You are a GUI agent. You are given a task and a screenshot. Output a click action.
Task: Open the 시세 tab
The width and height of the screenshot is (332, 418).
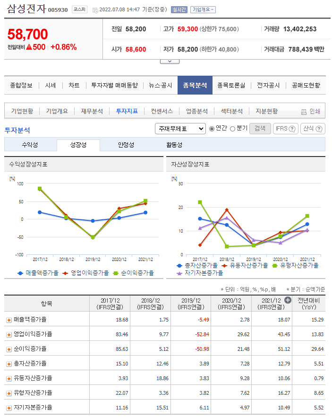(51, 85)
